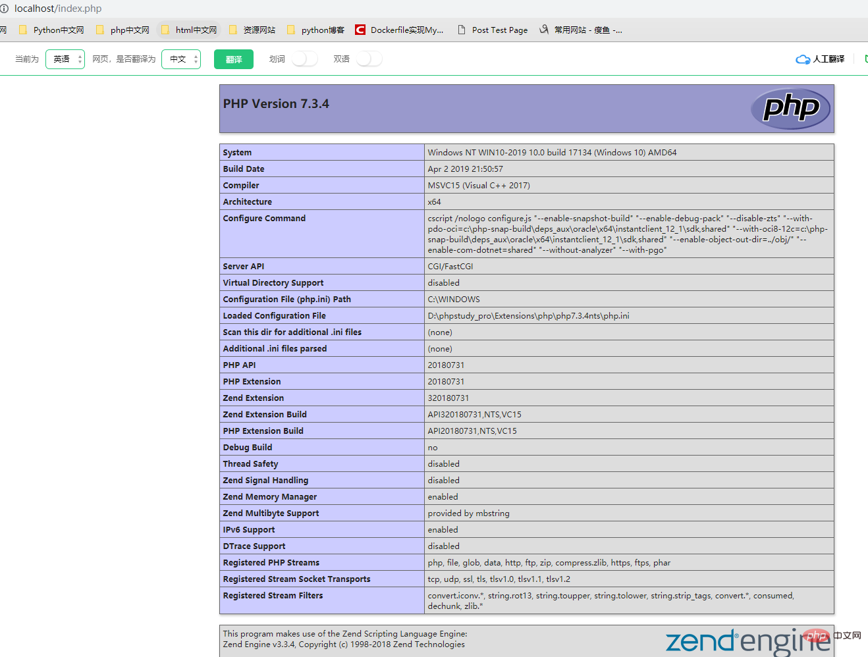Image resolution: width=868 pixels, height=657 pixels.
Task: Click the PHP Version 7.3.4 heading
Action: 276,104
